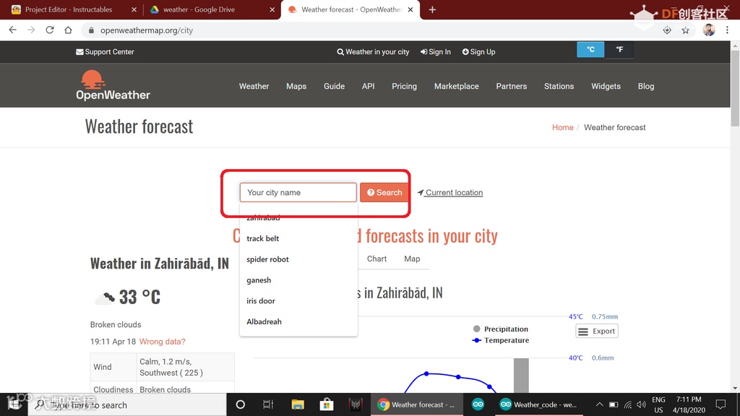The height and width of the screenshot is (416, 740).
Task: Select 'iris door' autocomplete suggestion
Action: 298,300
